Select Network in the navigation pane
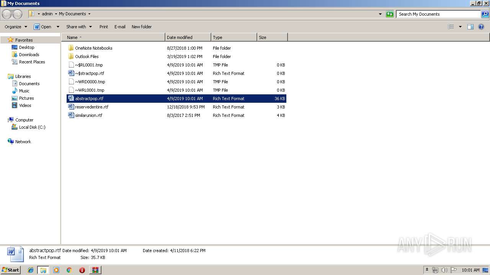Screen dimensions: 490x275 [23, 142]
